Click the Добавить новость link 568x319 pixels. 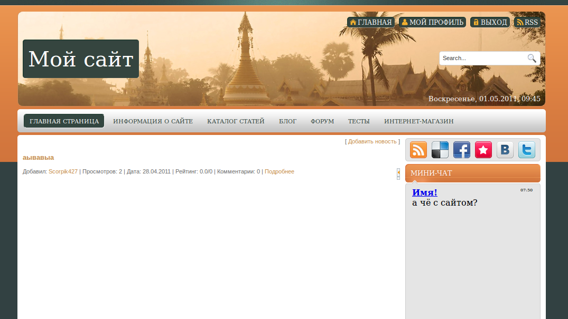(x=372, y=141)
